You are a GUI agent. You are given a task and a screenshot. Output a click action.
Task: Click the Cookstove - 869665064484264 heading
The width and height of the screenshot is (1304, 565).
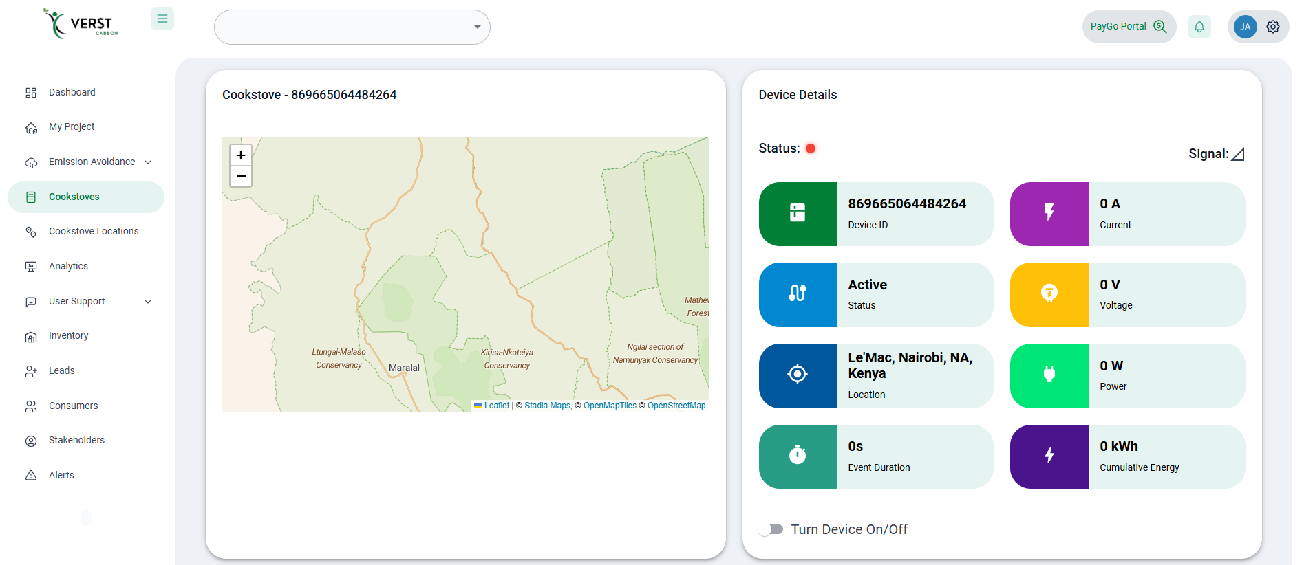tap(309, 95)
